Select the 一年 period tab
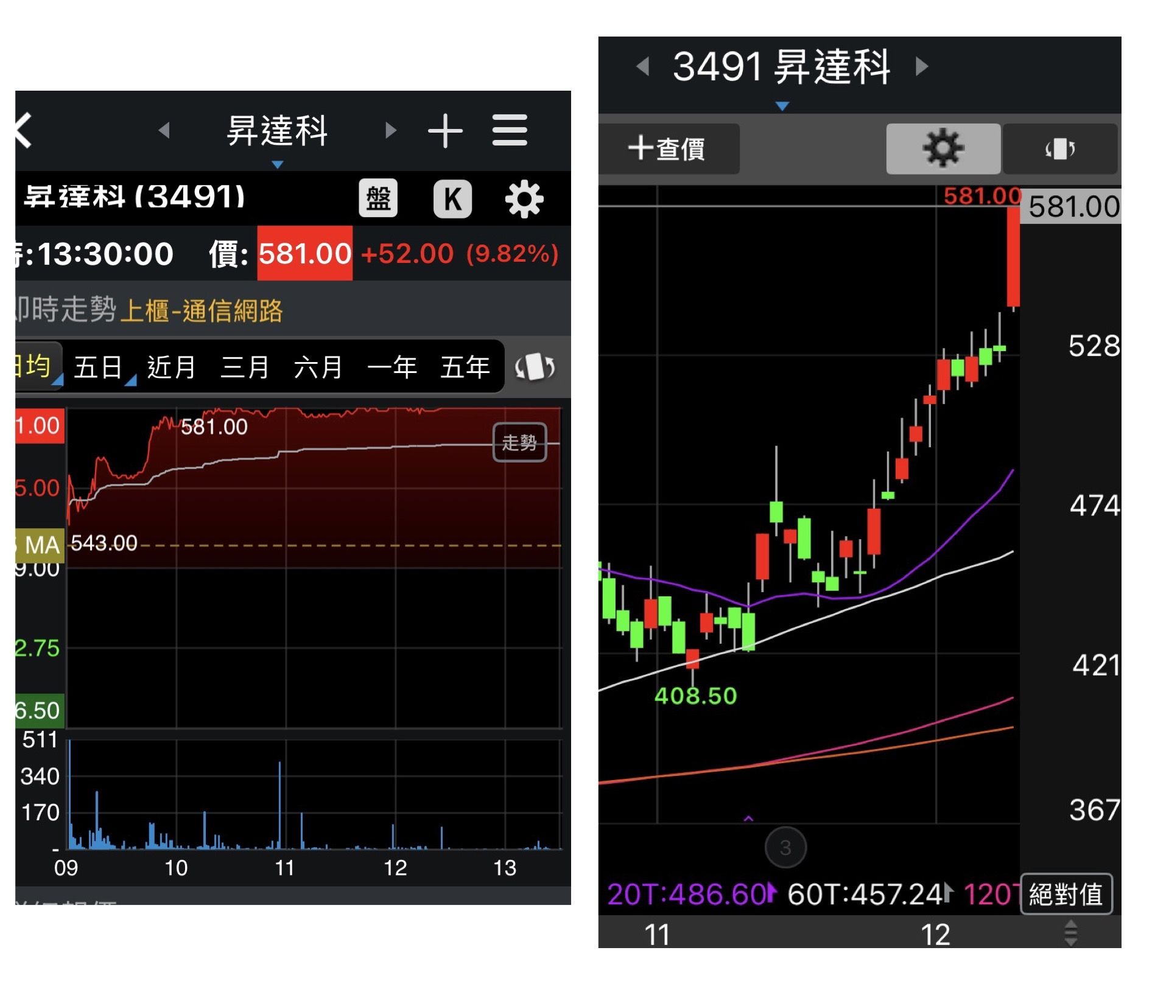 click(392, 367)
